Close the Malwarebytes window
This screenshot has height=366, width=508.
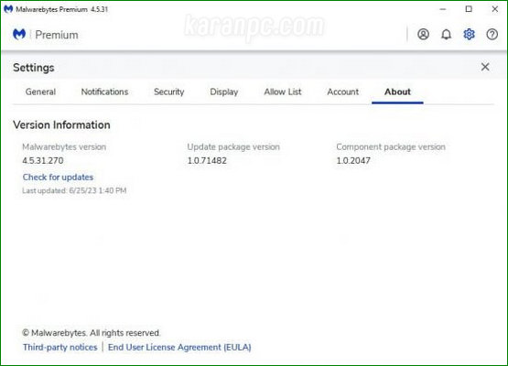click(494, 9)
